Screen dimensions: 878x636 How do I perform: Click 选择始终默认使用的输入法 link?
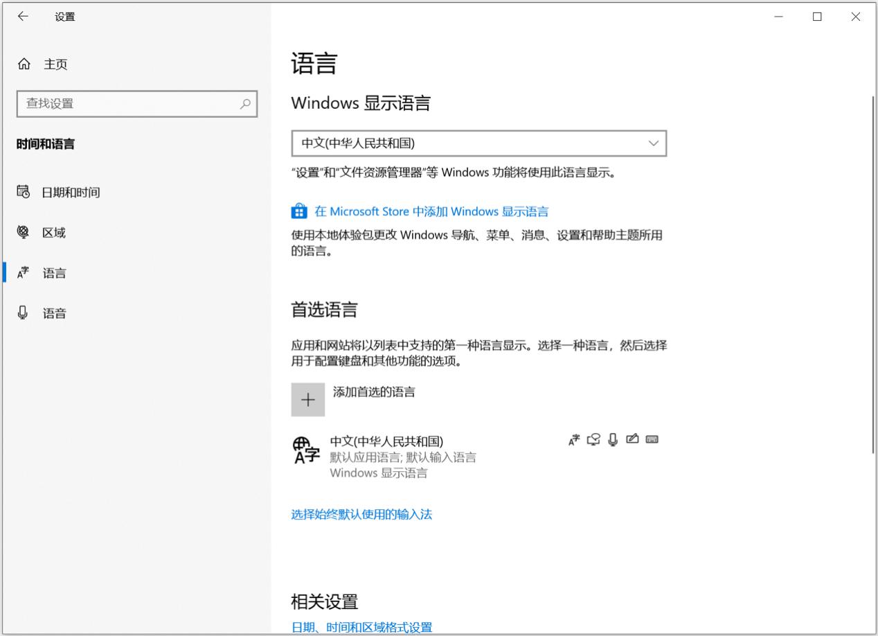click(x=361, y=514)
